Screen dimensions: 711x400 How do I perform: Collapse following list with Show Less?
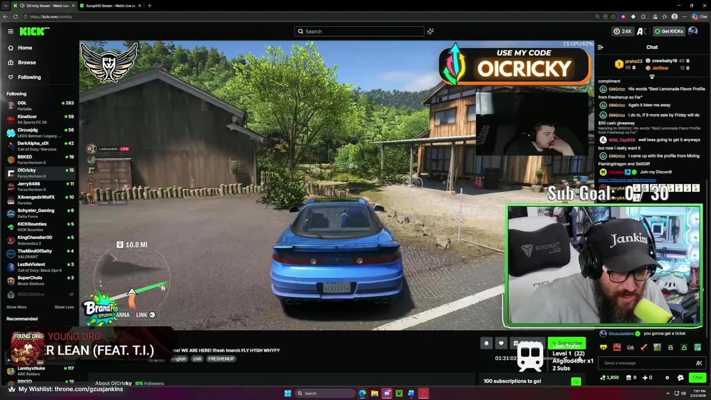pyautogui.click(x=64, y=307)
